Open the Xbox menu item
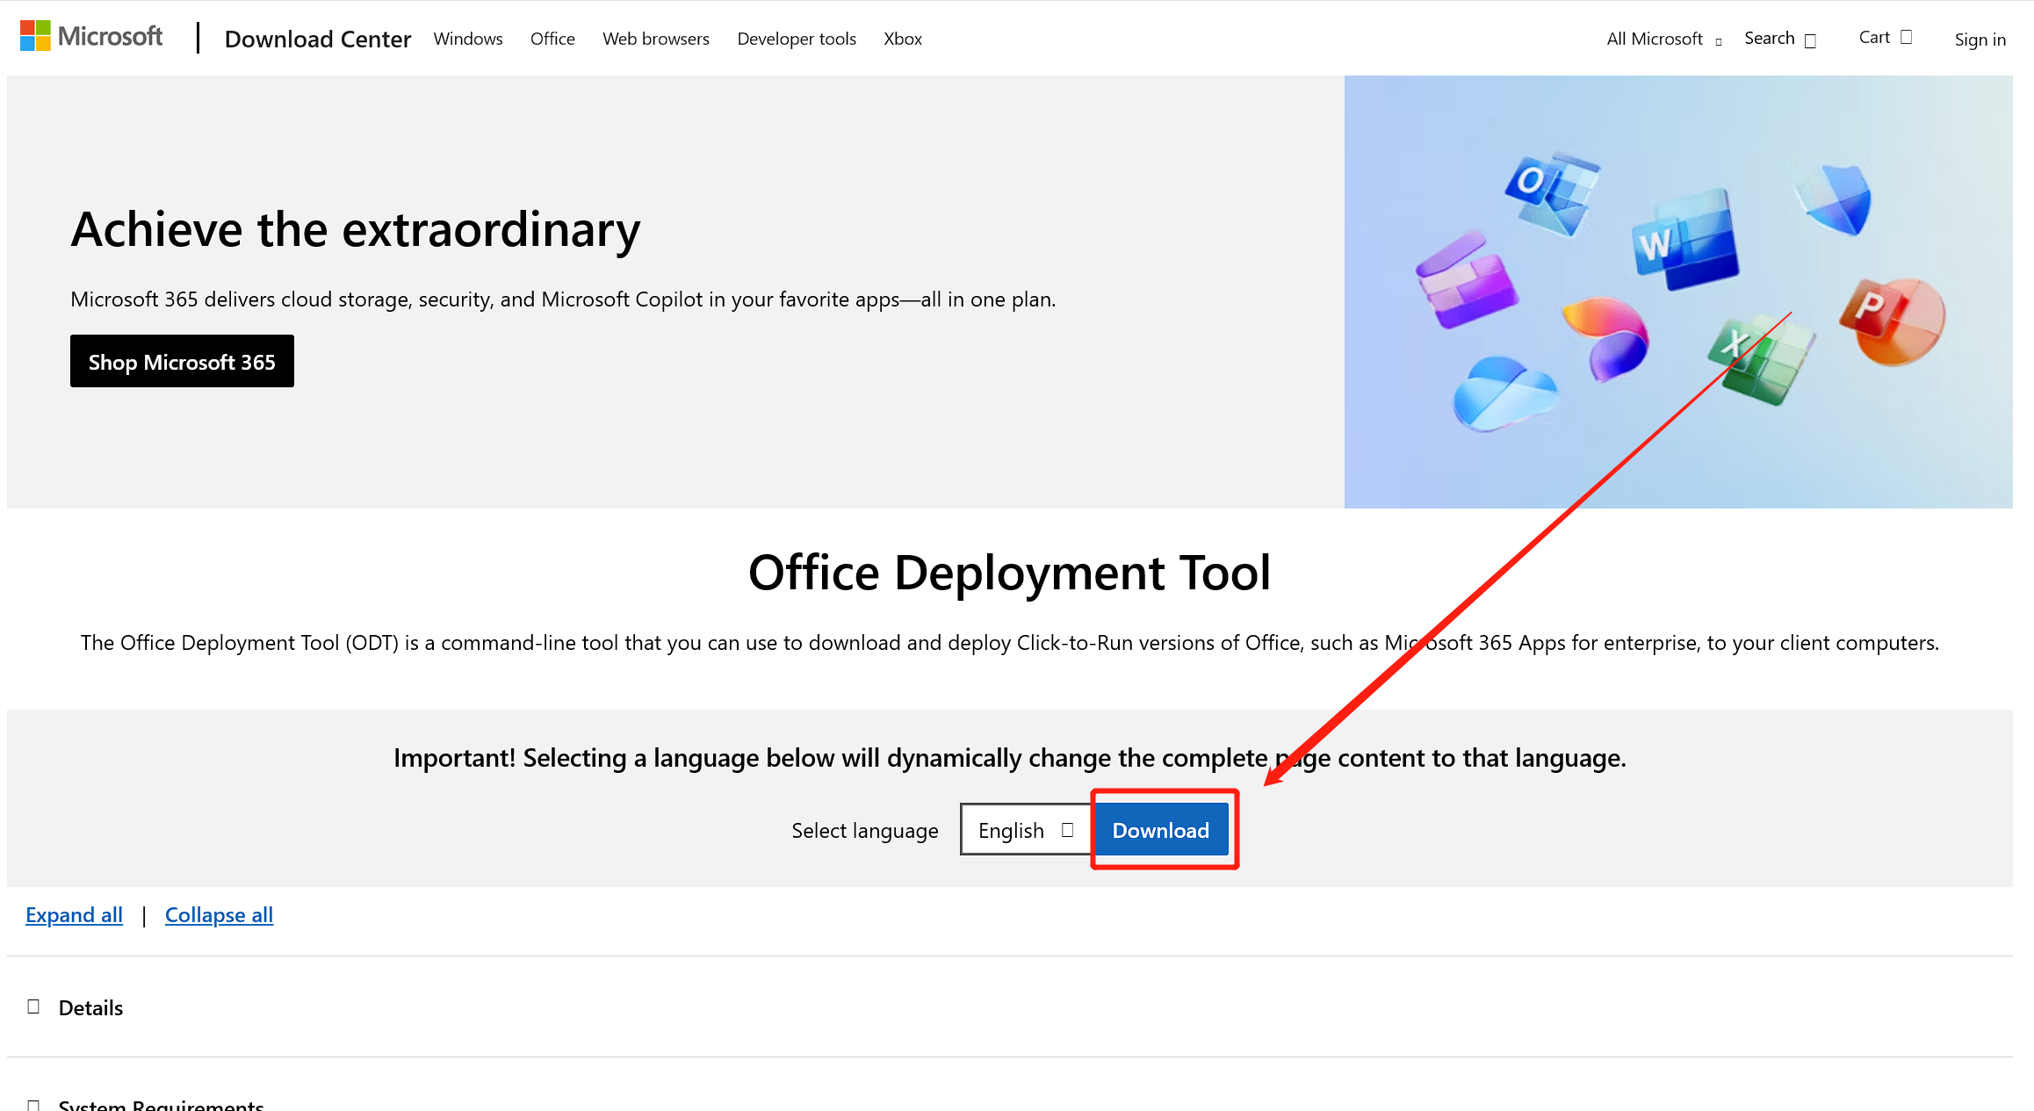 pos(903,39)
